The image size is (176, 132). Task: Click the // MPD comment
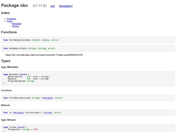[34, 129]
